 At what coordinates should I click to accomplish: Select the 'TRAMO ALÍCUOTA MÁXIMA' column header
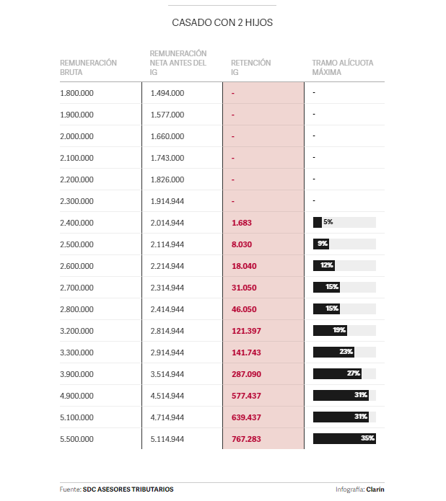click(x=343, y=68)
